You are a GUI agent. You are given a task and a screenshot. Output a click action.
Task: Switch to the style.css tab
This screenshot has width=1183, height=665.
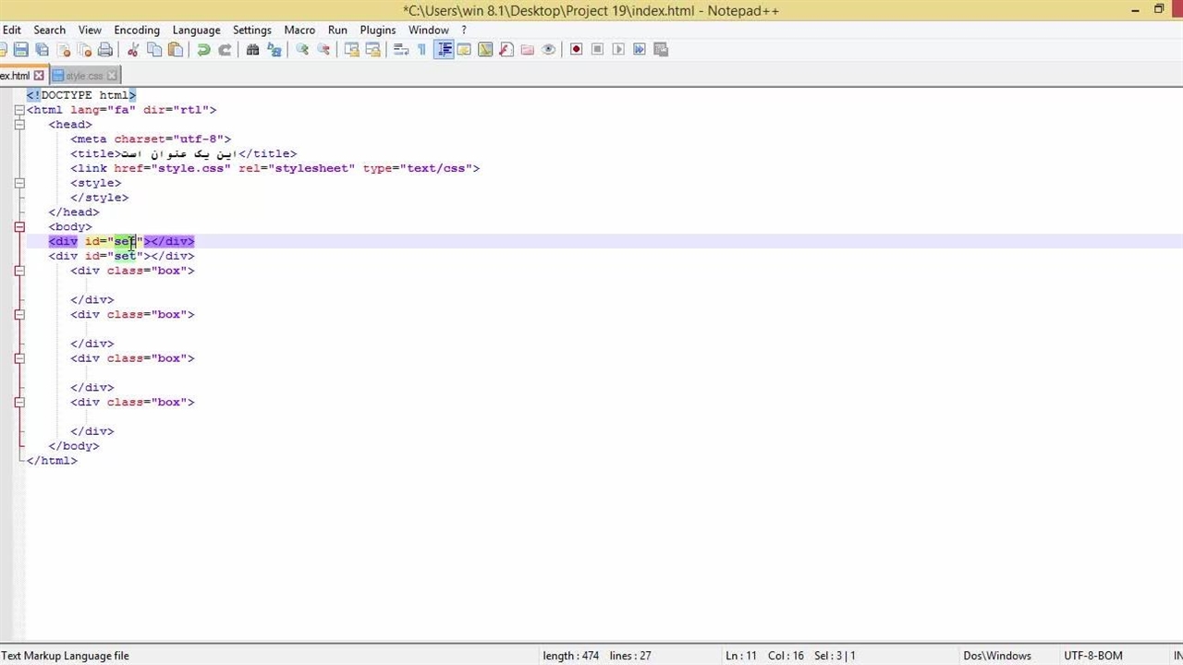pyautogui.click(x=84, y=76)
